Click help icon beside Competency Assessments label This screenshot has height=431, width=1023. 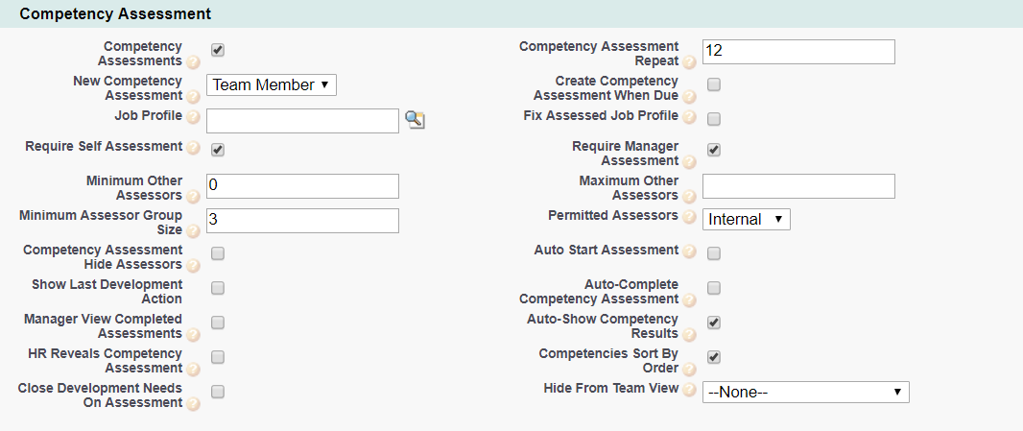[x=193, y=63]
